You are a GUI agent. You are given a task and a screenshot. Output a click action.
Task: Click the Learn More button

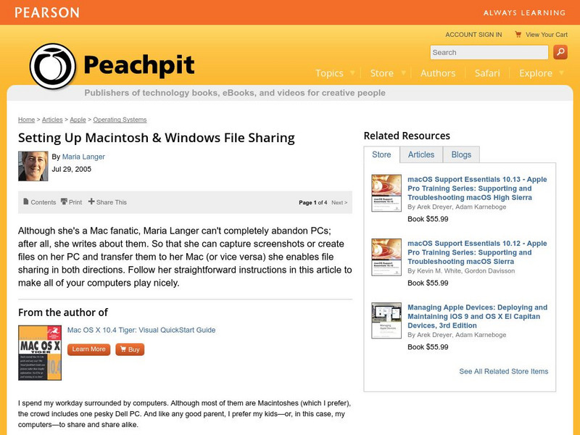point(88,349)
